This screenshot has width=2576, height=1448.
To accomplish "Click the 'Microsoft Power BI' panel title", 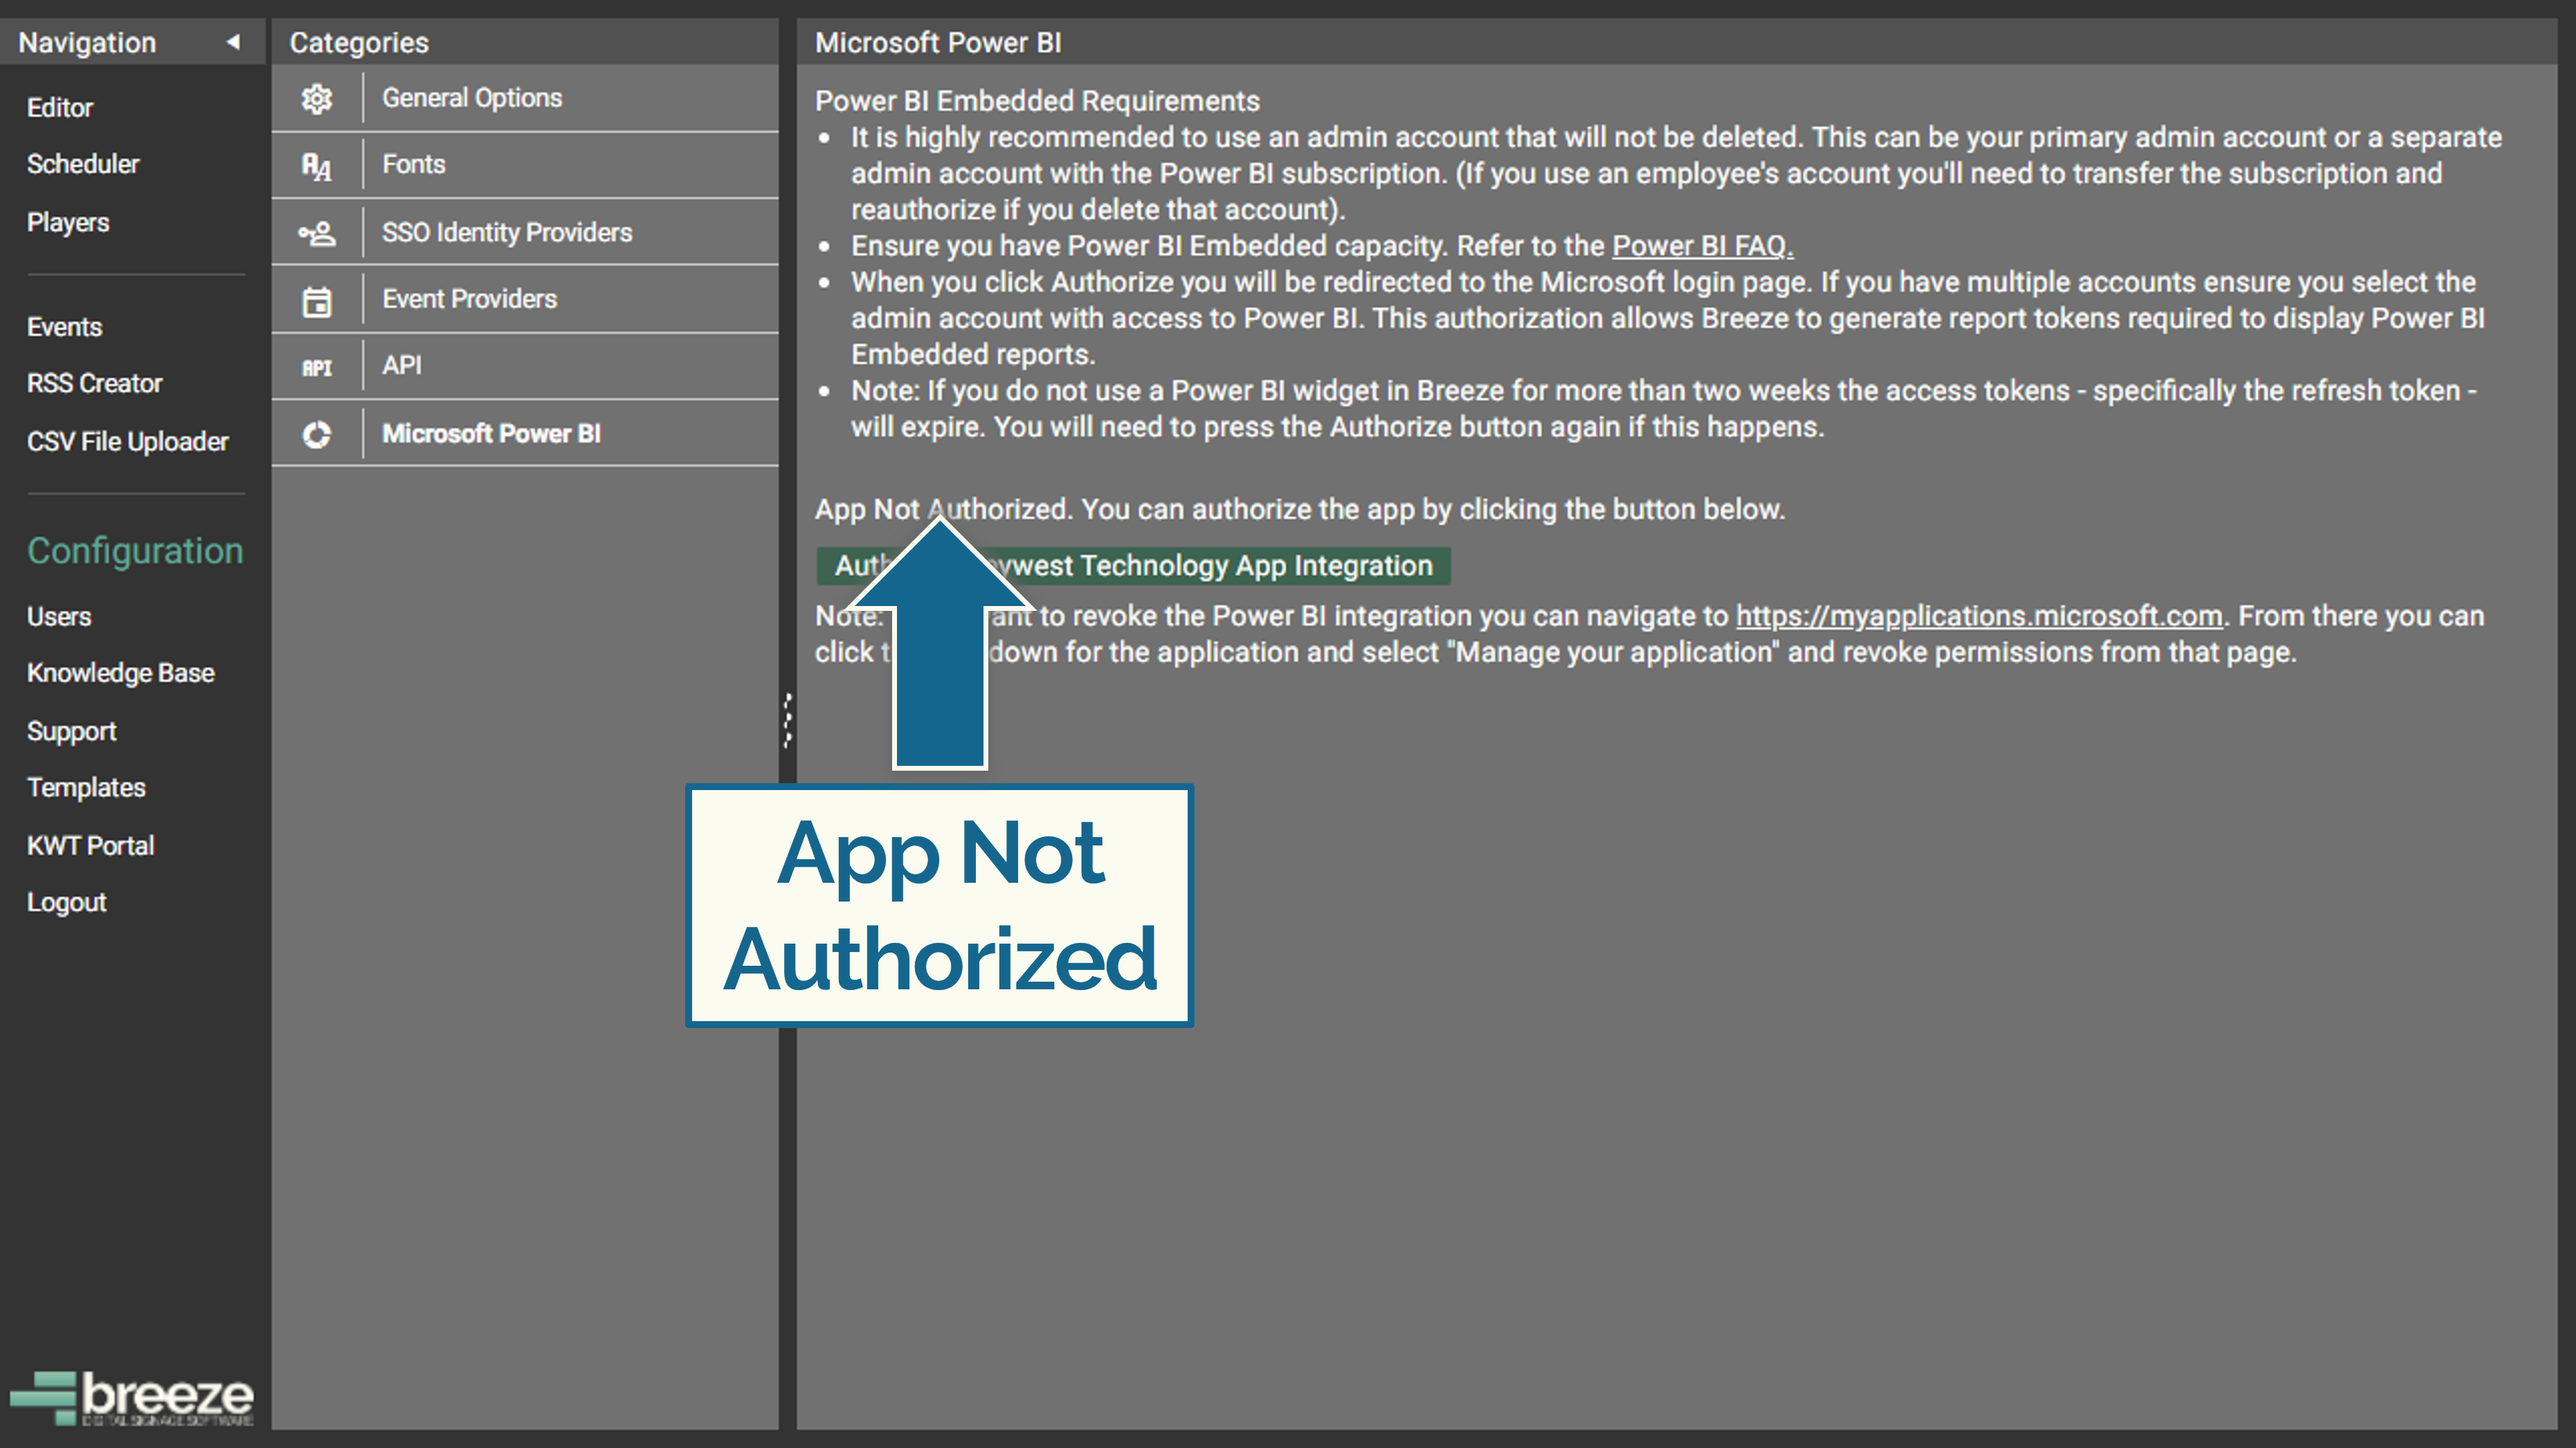I will (938, 42).
